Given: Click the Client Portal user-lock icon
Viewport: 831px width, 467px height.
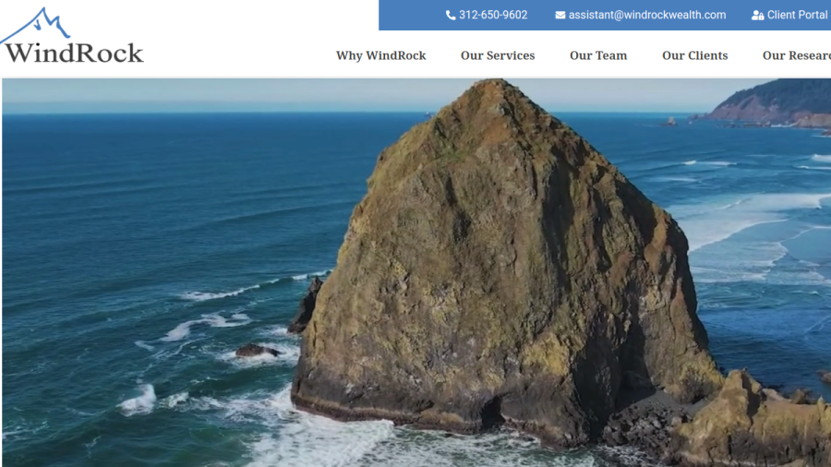Looking at the screenshot, I should pos(757,16).
